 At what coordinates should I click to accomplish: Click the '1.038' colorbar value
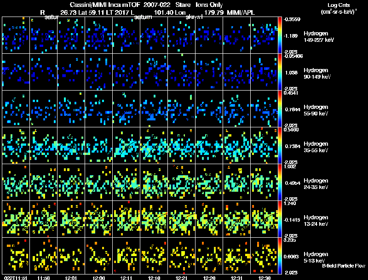[291, 73]
